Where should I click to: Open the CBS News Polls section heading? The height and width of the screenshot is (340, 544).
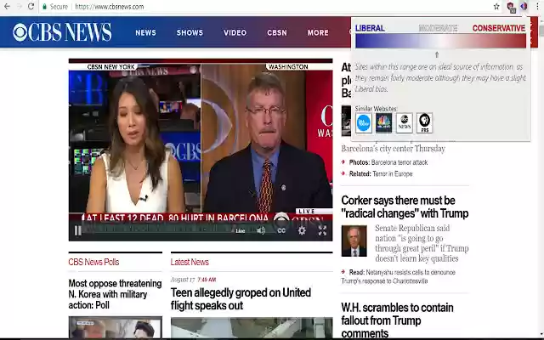pyautogui.click(x=93, y=262)
